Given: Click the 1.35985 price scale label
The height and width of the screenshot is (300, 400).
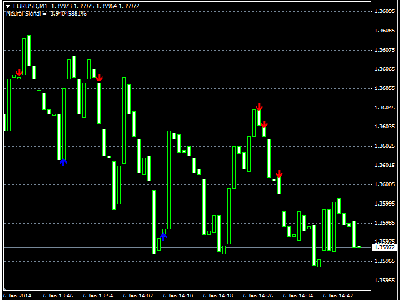Looking at the screenshot, I should [x=385, y=223].
